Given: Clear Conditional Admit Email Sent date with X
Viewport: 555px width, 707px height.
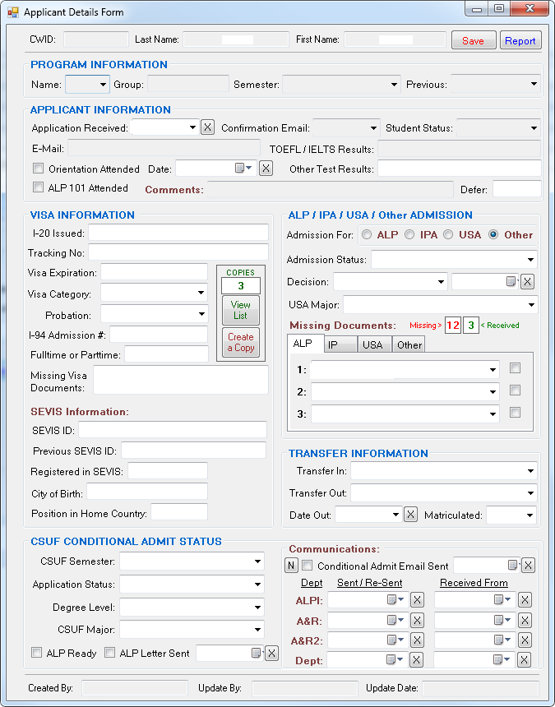Looking at the screenshot, I should click(x=529, y=565).
